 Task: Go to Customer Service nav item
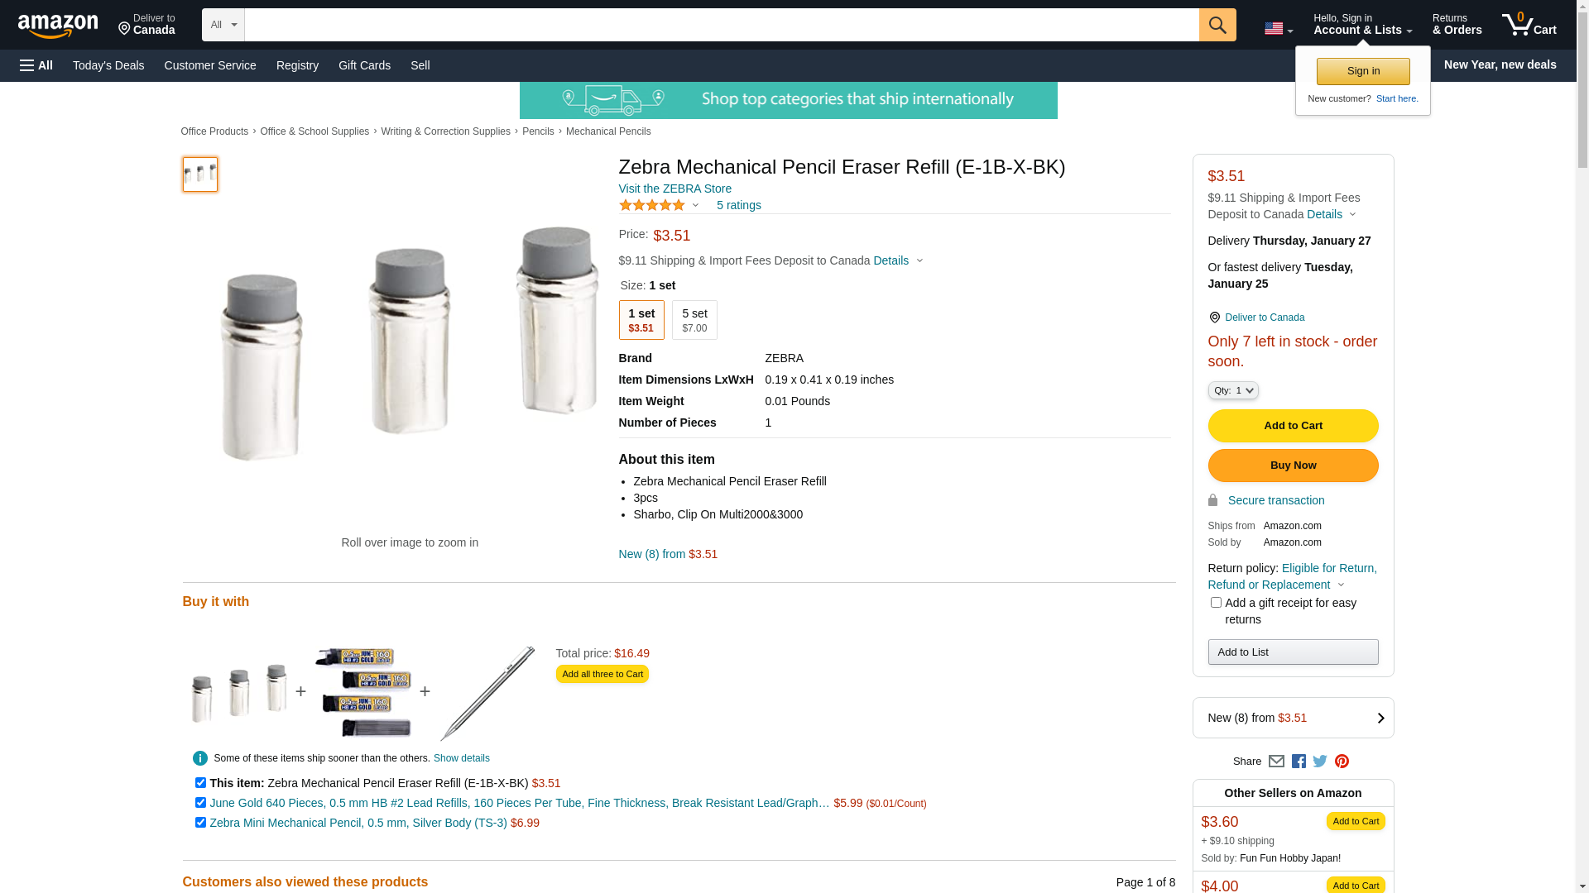coord(210,65)
